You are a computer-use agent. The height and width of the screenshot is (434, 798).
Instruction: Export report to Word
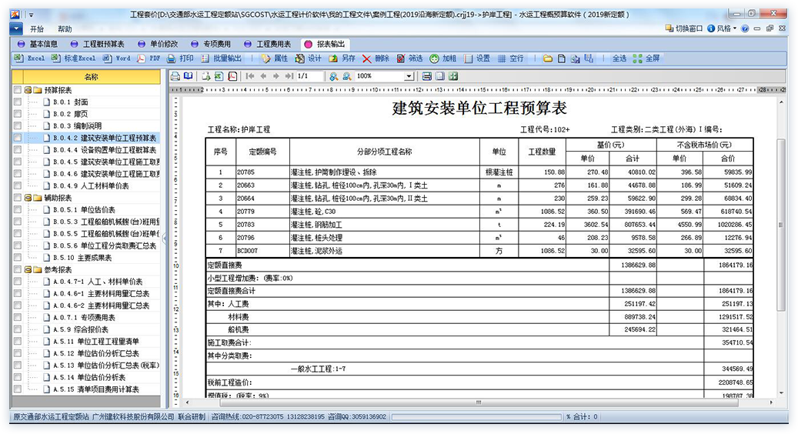116,58
